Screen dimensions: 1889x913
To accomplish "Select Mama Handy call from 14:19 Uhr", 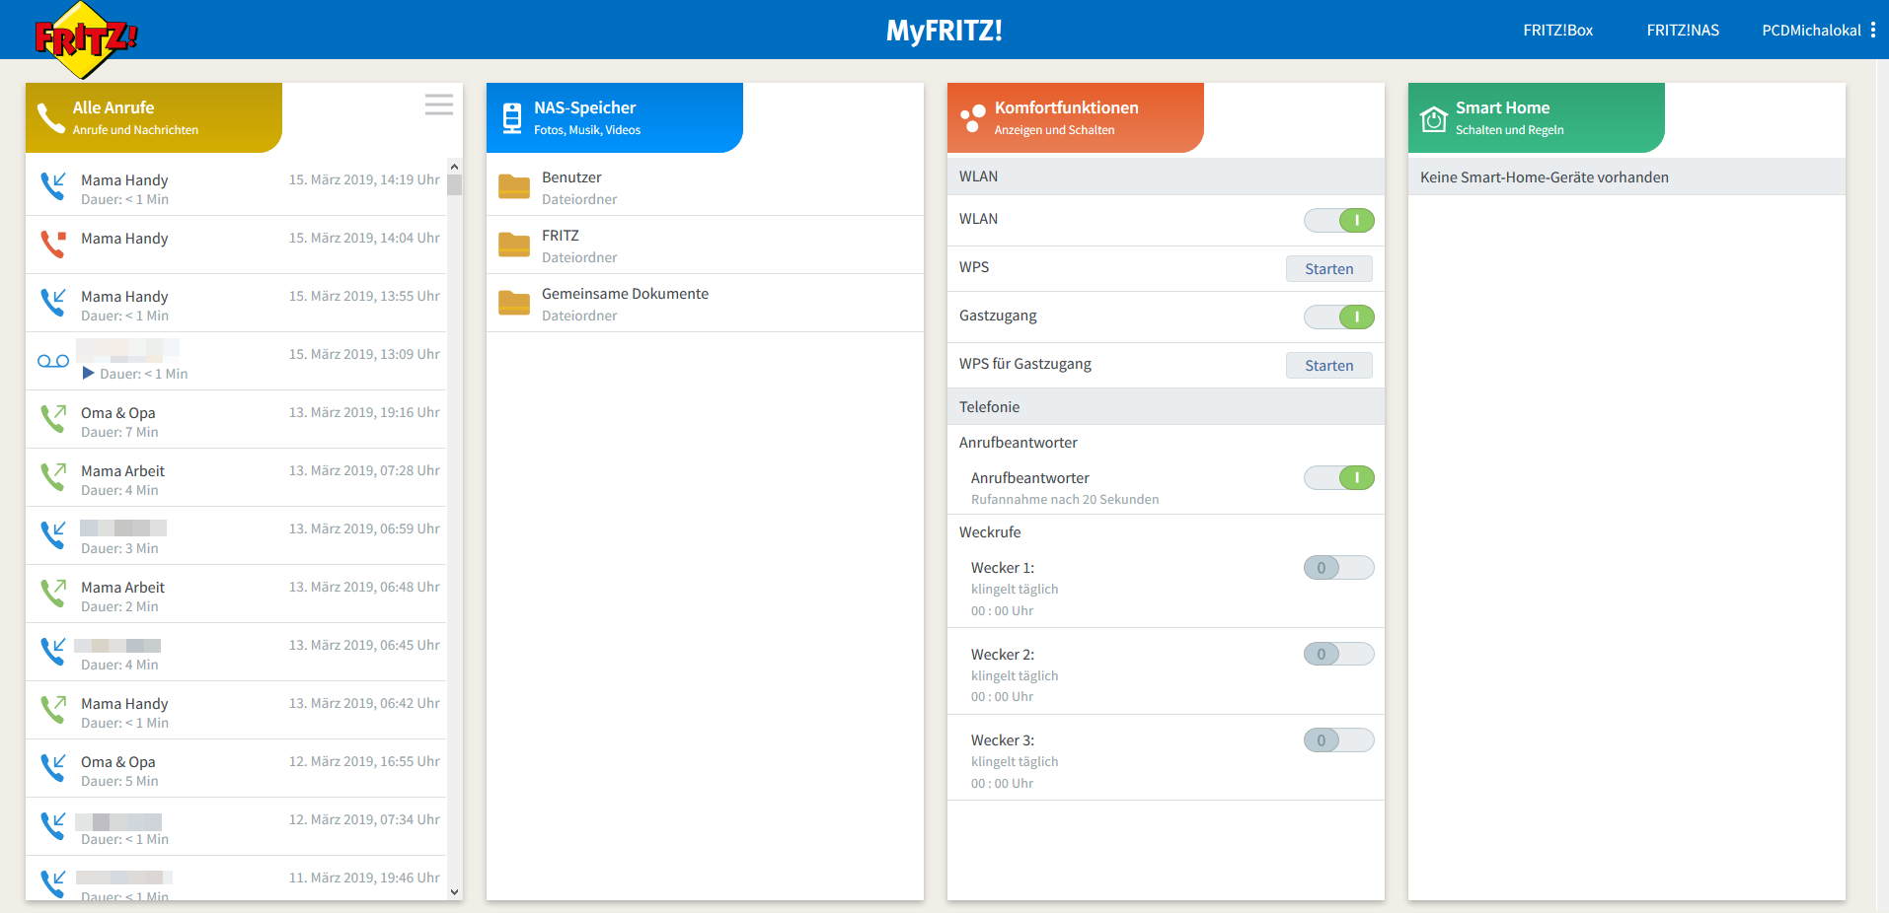I will click(237, 186).
